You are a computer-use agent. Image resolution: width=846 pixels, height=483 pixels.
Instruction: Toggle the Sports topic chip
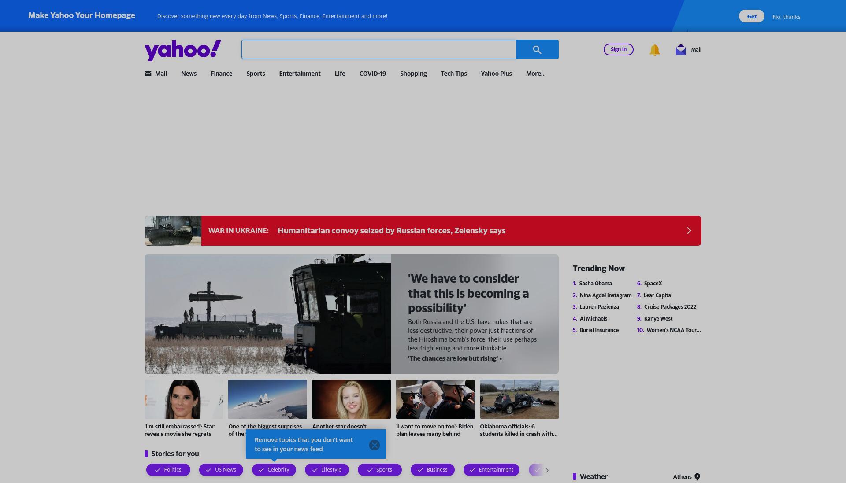380,470
